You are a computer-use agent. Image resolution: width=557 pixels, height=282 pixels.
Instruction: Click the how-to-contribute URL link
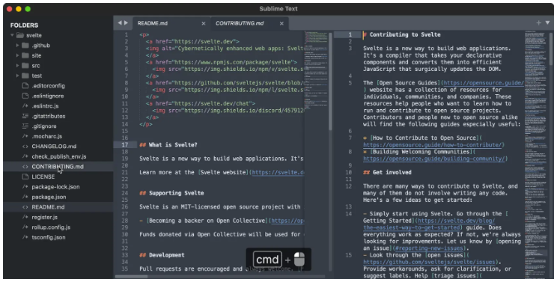(432, 144)
